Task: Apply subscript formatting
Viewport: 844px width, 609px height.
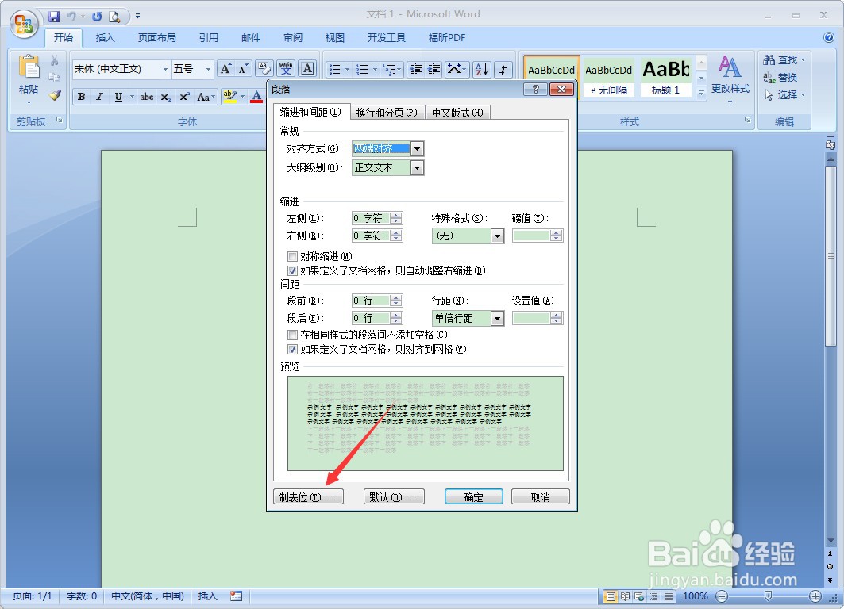Action: coord(166,97)
